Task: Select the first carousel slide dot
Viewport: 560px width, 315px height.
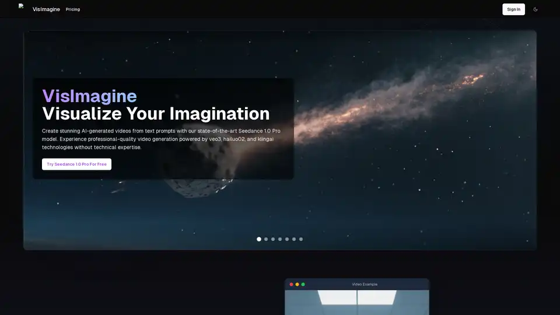Action: tap(259, 239)
